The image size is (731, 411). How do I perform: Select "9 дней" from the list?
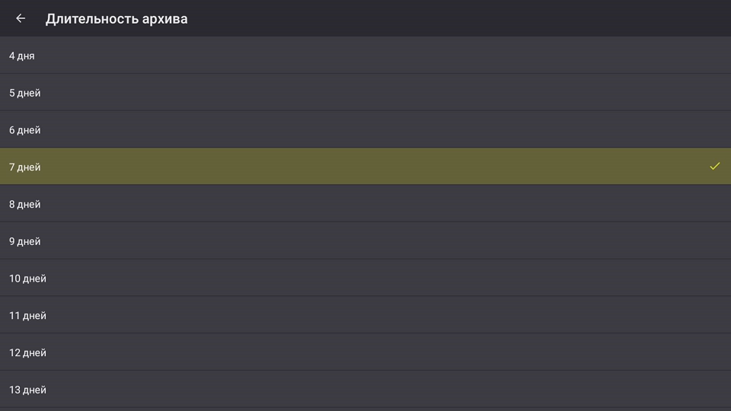point(365,241)
